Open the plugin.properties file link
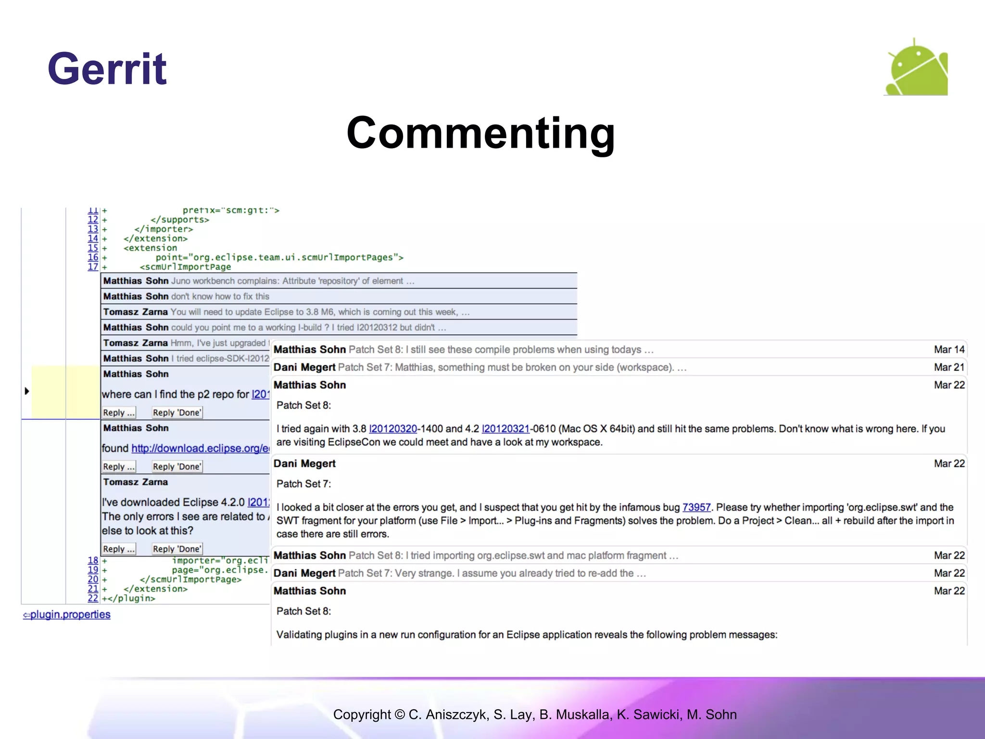This screenshot has width=985, height=739. (x=67, y=615)
